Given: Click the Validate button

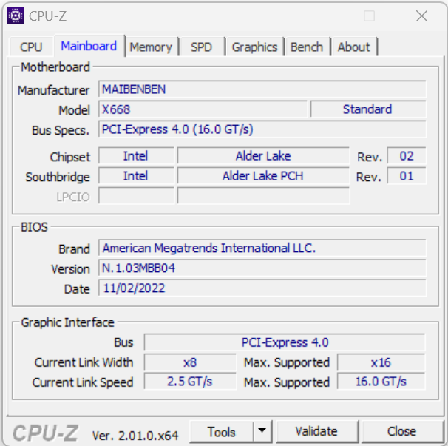Looking at the screenshot, I should point(316,431).
